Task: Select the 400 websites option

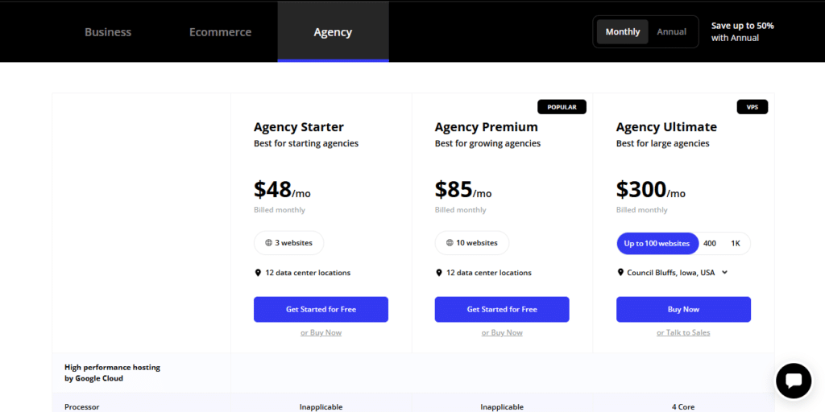Action: click(709, 243)
